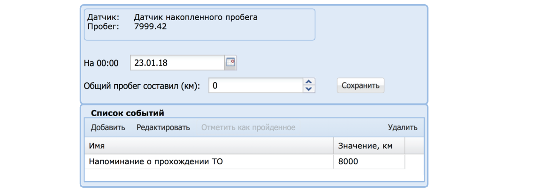Choose Редактировать in the events toolbar
The image size is (535, 191).
163,127
